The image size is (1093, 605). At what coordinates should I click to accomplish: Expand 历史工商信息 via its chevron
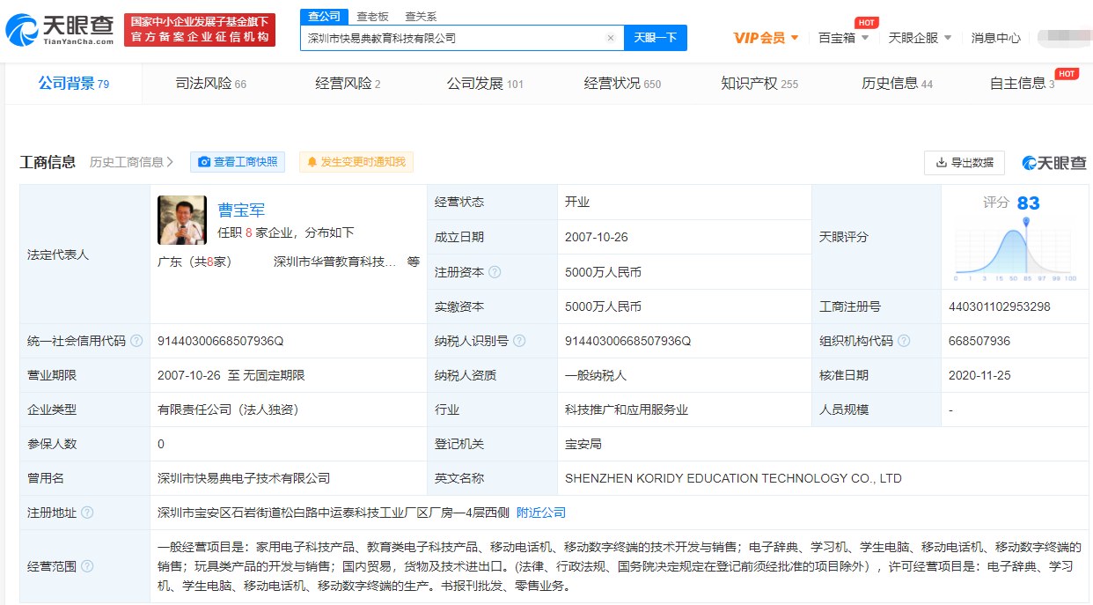click(170, 162)
